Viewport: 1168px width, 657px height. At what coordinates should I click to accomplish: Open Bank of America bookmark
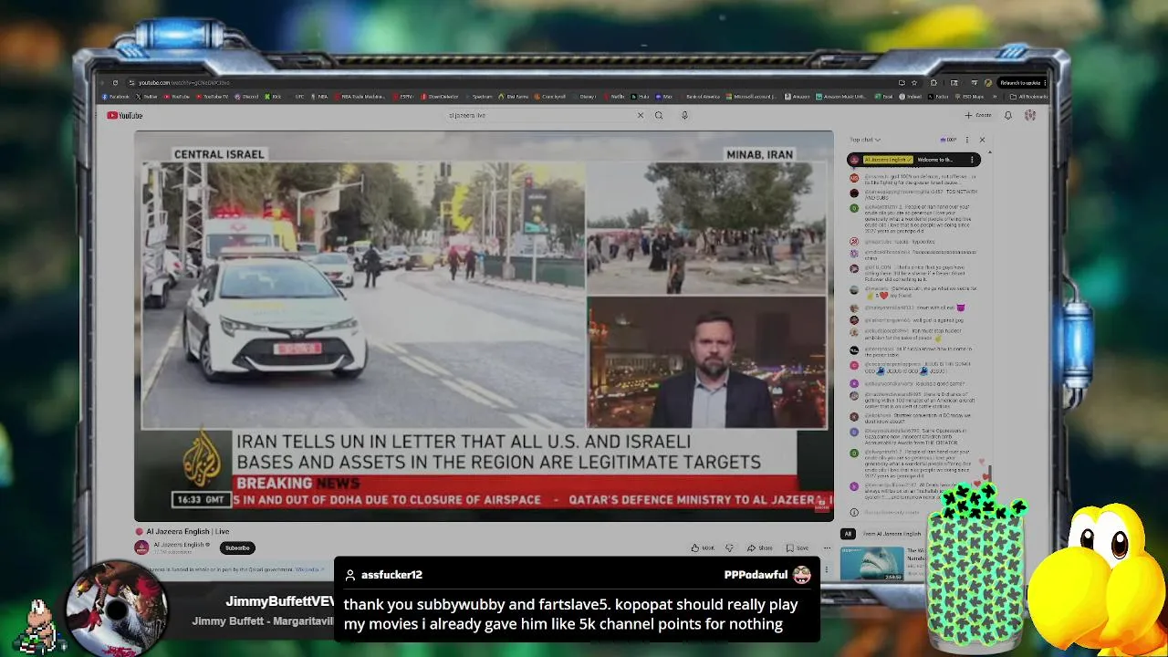[699, 97]
